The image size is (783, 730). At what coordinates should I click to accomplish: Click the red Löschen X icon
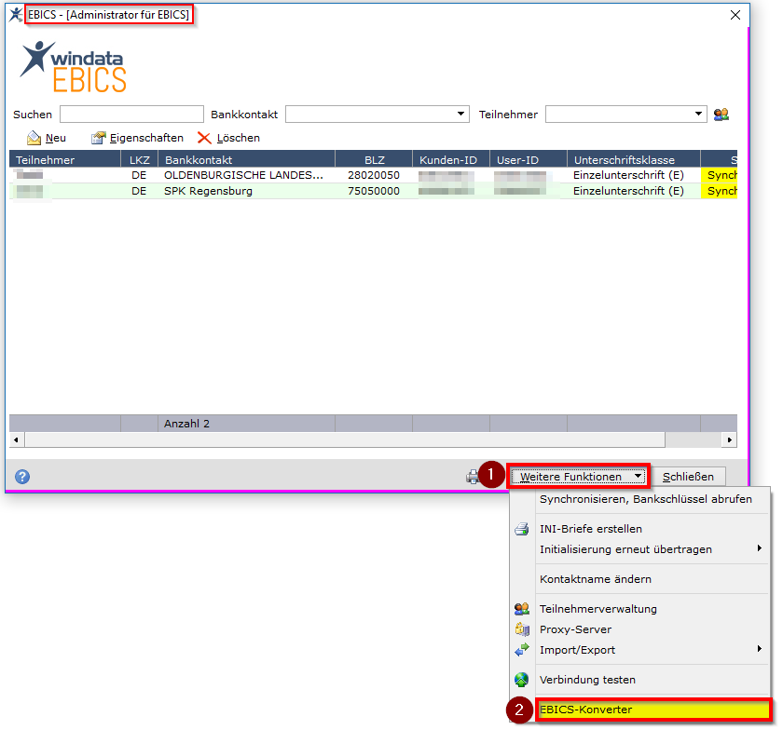point(204,138)
